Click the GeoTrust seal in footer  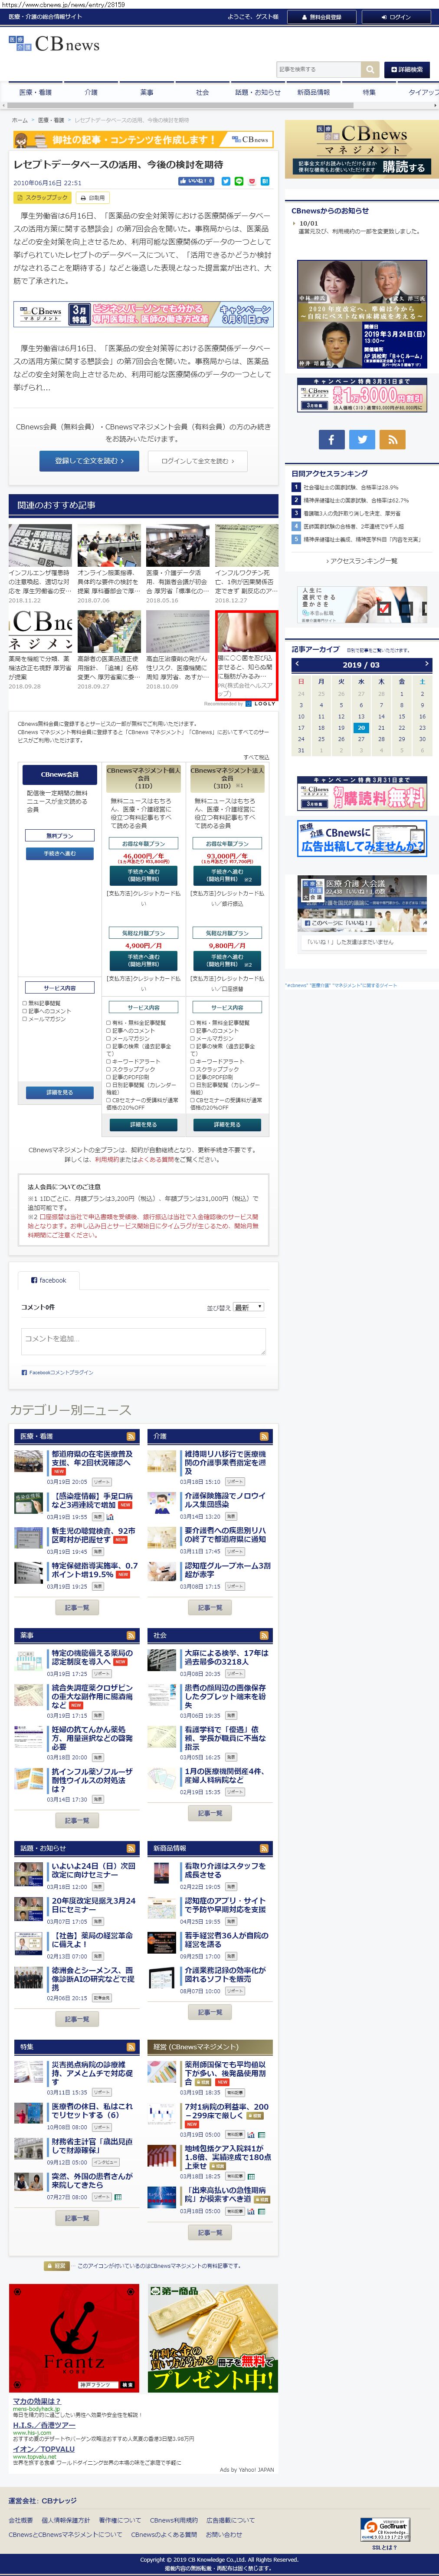coord(385,2529)
